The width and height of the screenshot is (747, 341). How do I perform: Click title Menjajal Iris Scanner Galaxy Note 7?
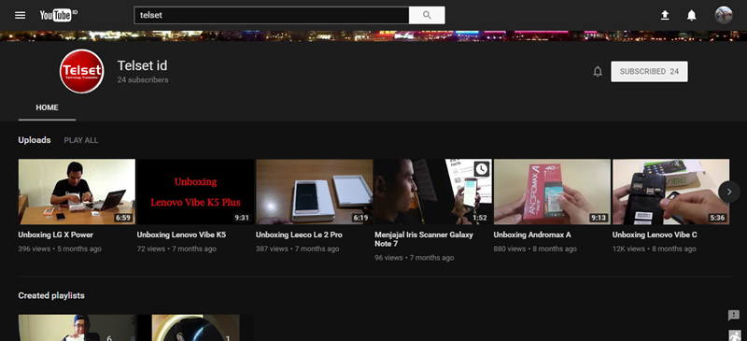(424, 239)
